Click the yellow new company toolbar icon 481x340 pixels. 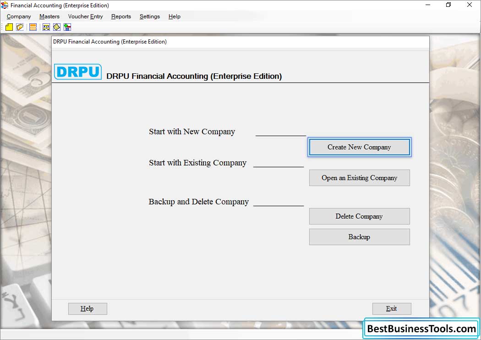(9, 27)
